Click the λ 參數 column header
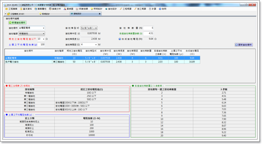The image size is (262, 144). coord(224,90)
